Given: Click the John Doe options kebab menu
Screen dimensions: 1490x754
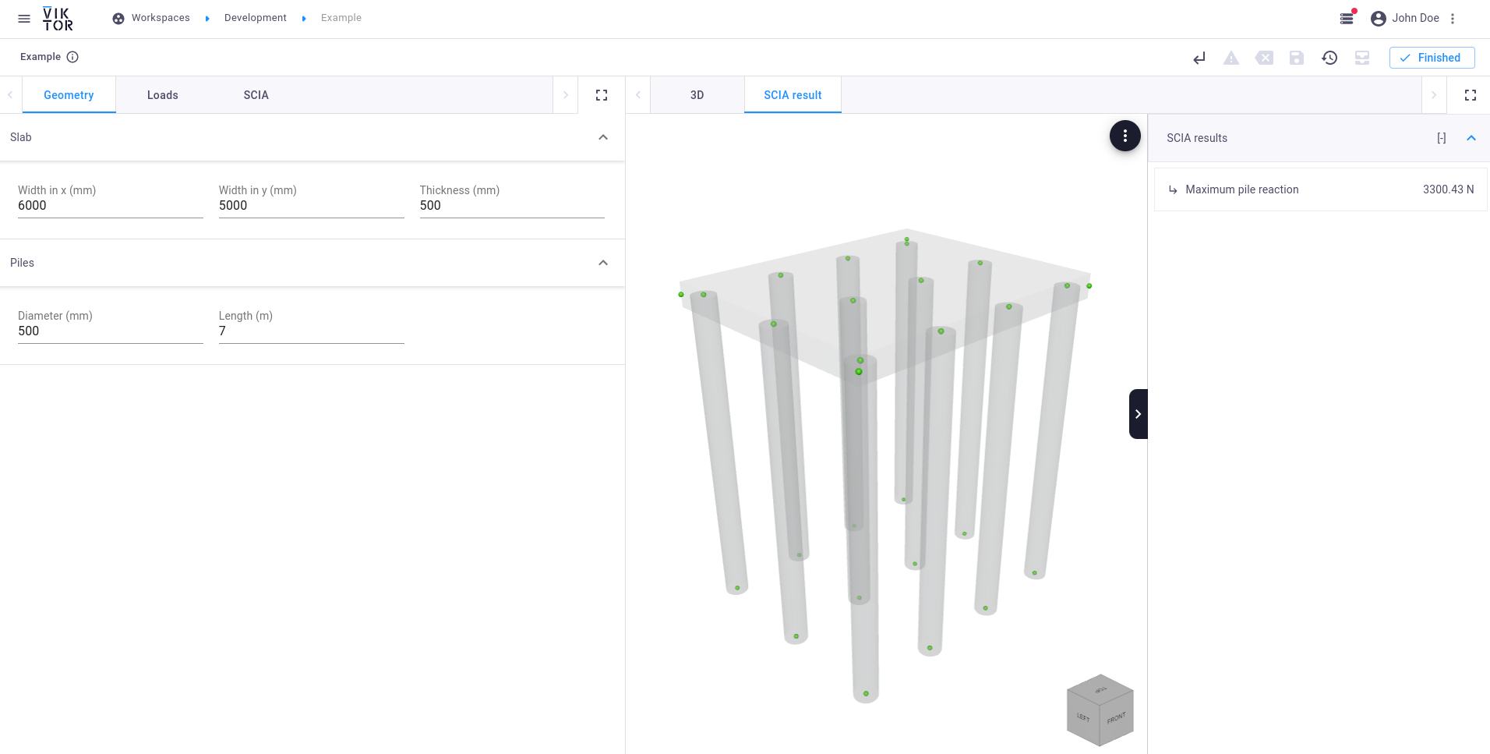Looking at the screenshot, I should click(1453, 19).
